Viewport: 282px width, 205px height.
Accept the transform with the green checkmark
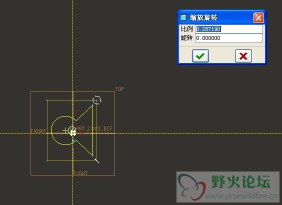click(200, 56)
